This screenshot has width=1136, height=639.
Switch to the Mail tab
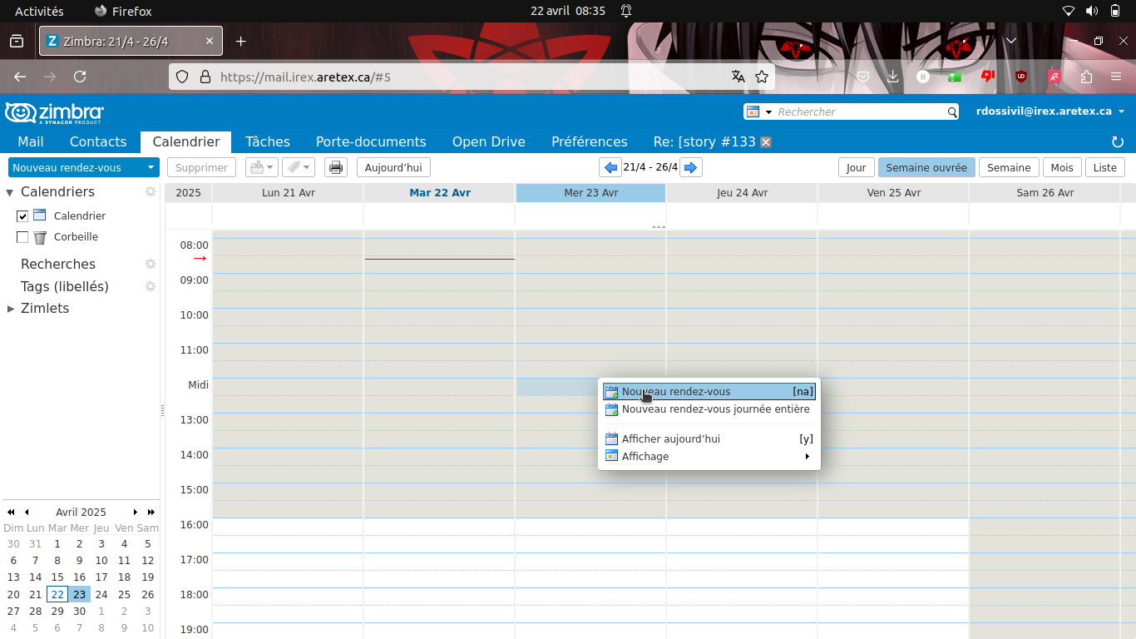(31, 141)
